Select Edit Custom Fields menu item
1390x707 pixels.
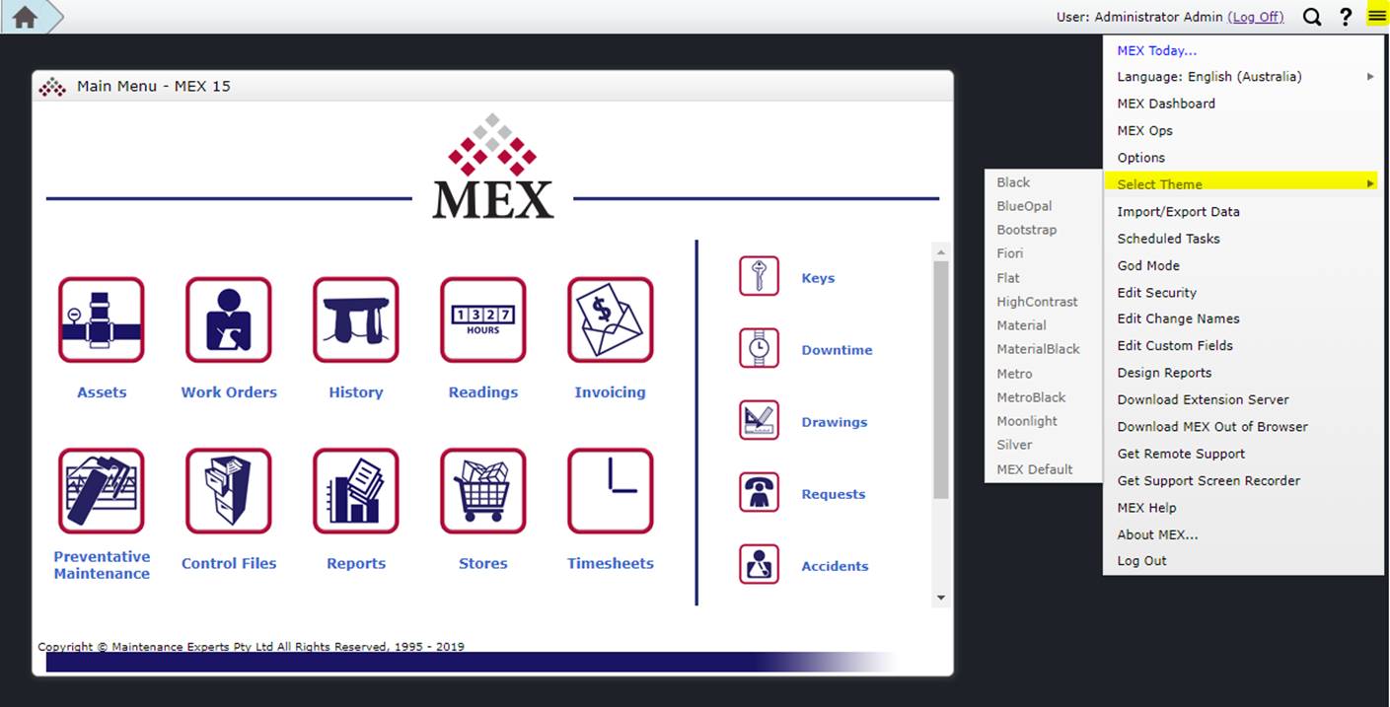point(1243,346)
